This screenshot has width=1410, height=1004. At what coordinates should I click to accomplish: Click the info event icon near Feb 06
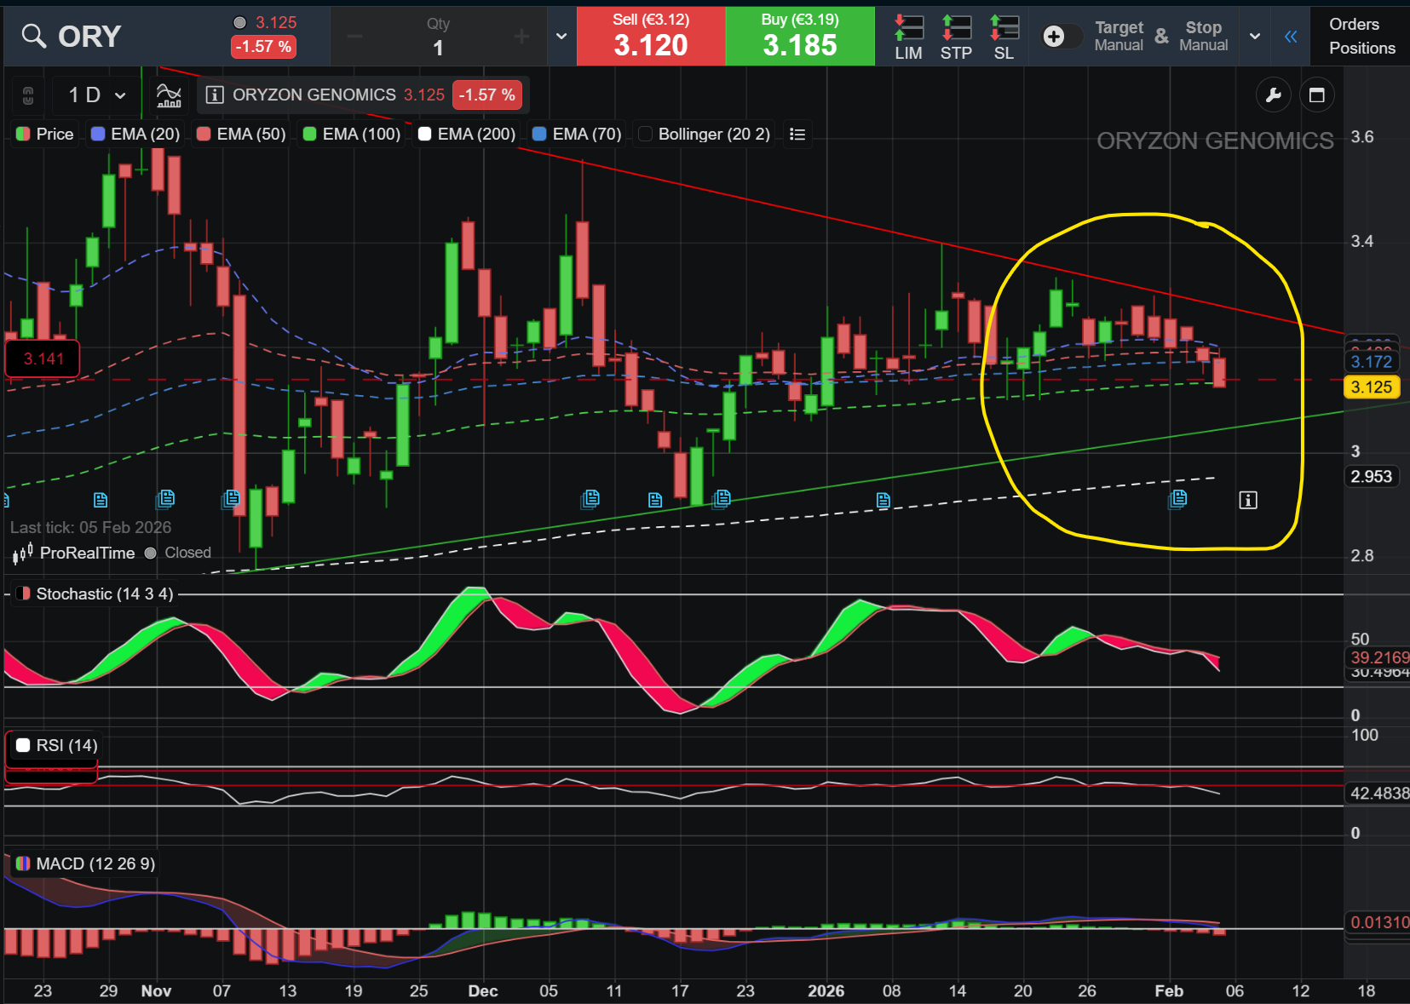1248,501
